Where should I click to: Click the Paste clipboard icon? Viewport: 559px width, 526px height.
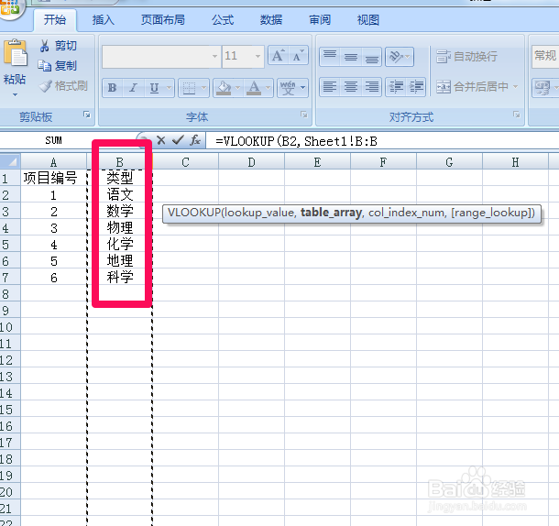click(x=15, y=53)
